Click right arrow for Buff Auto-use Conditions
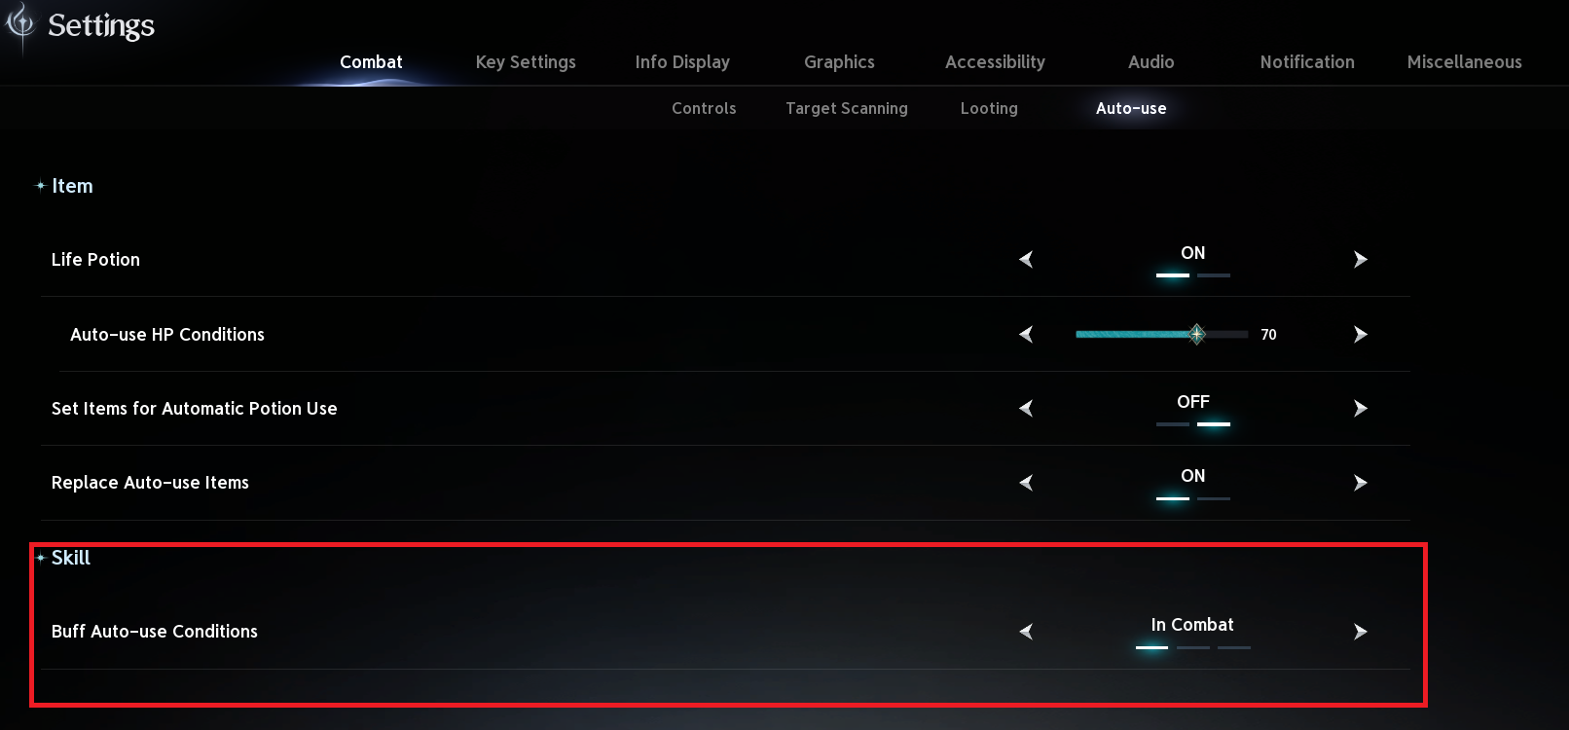1569x730 pixels. (x=1361, y=632)
